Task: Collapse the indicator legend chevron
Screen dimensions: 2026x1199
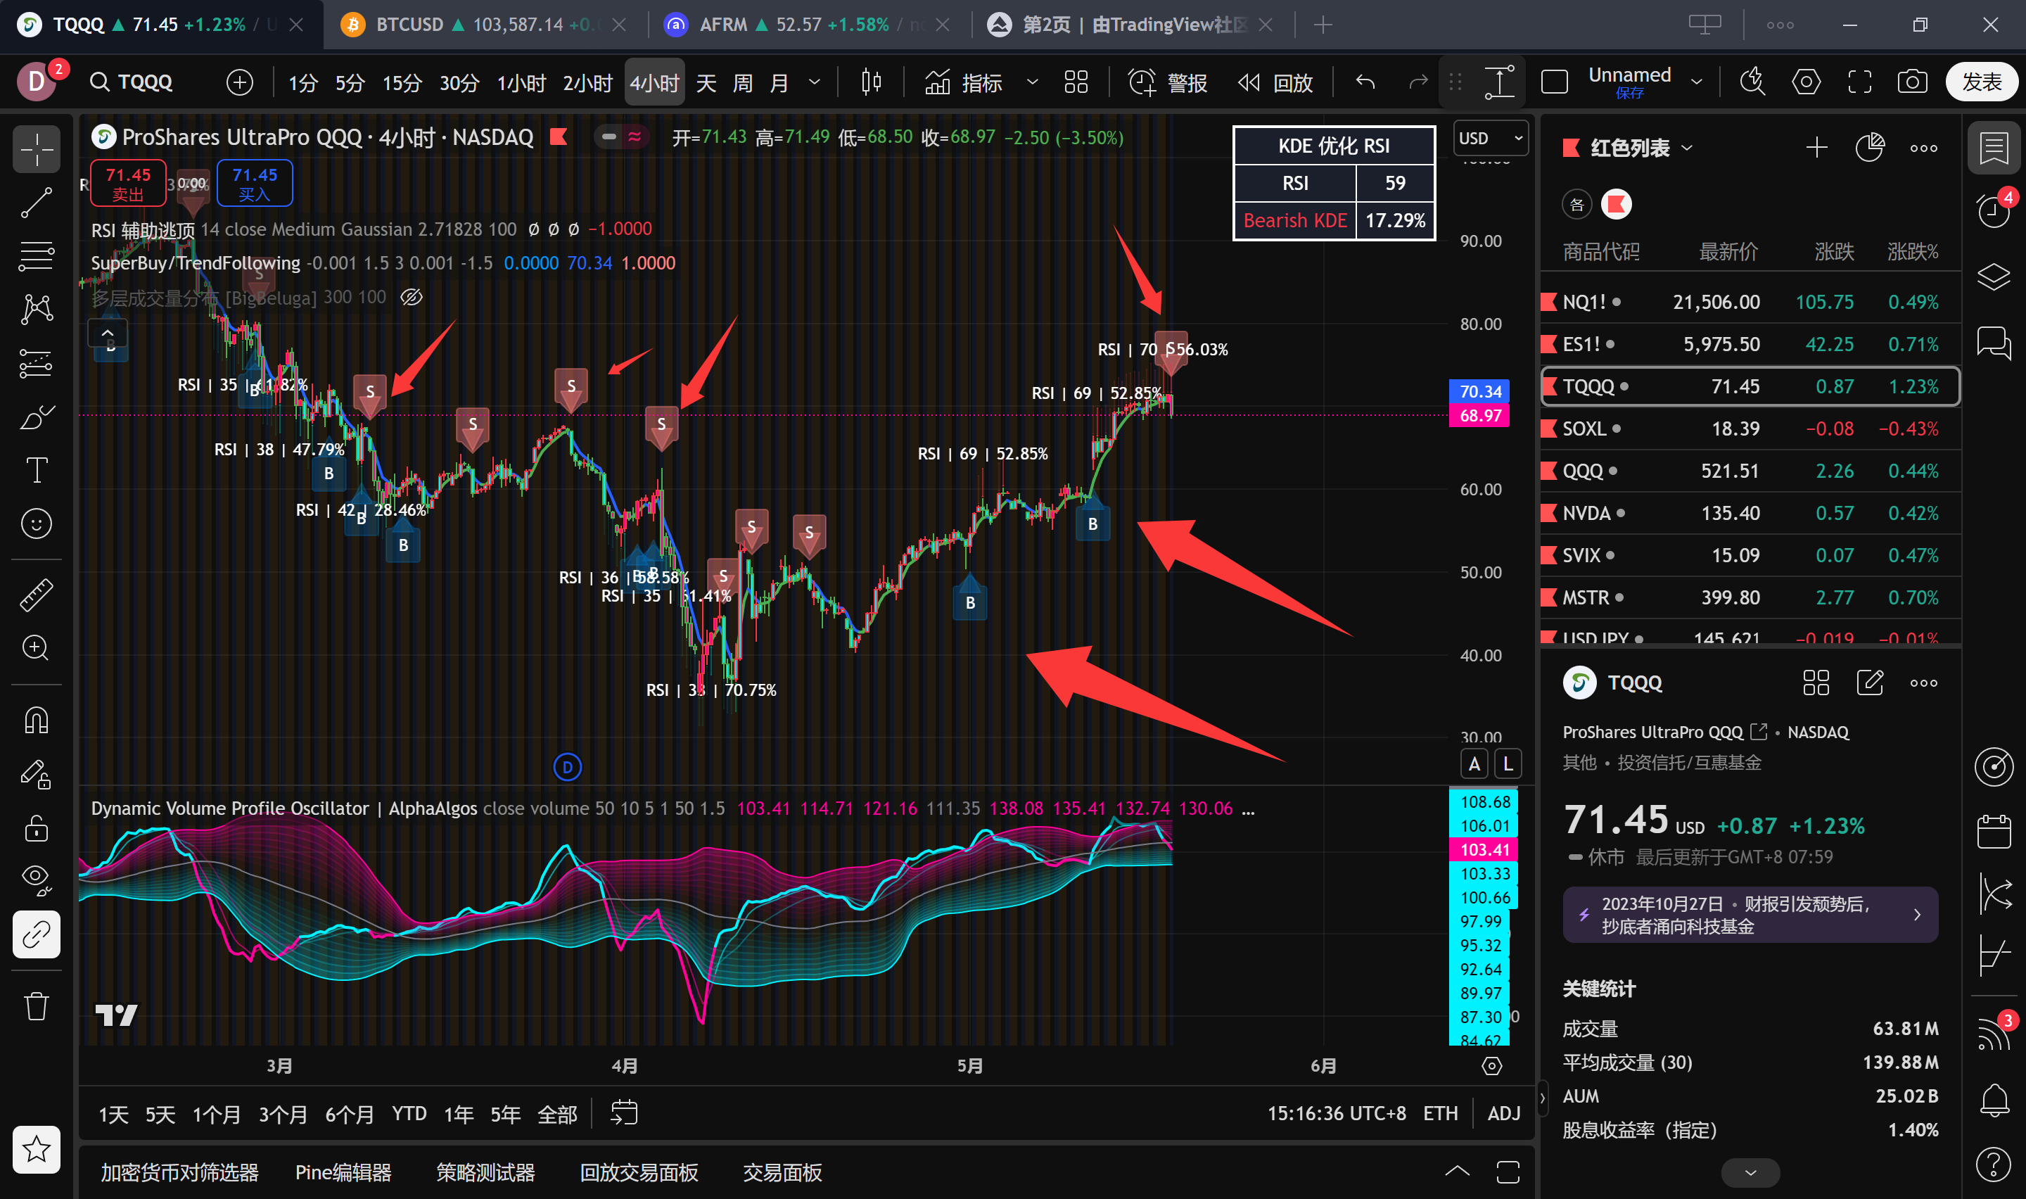Action: pyautogui.click(x=108, y=333)
